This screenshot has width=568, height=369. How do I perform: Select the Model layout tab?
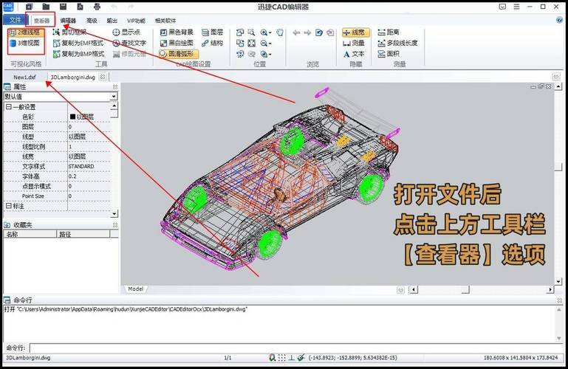pos(135,289)
